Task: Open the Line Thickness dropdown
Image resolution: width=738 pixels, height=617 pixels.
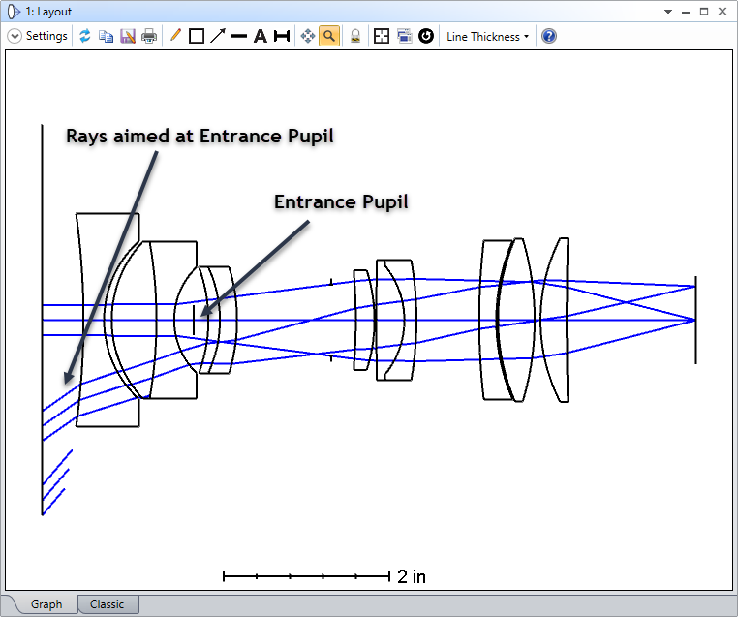Action: 487,36
